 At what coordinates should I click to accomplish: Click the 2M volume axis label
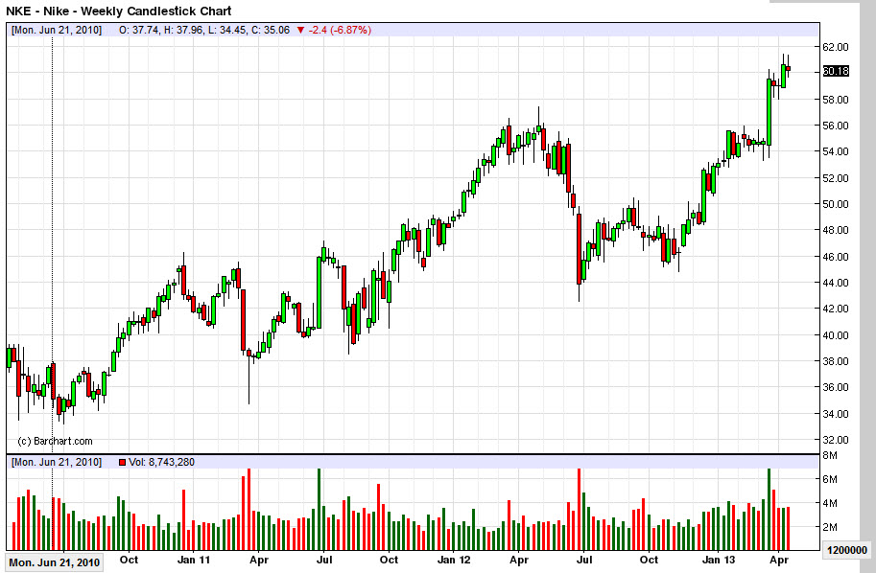coord(830,527)
